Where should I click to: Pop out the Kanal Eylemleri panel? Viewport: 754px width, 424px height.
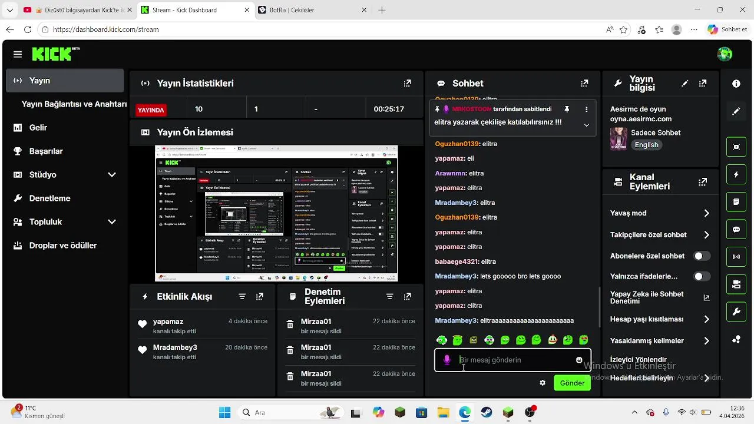pyautogui.click(x=703, y=182)
